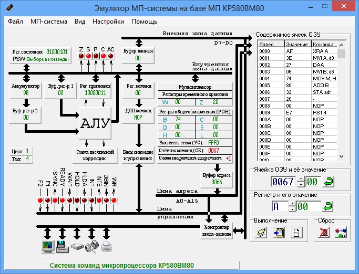The height and width of the screenshot is (274, 359).
Task: Click the colored shapes reset icon in Сброс
Action: pos(341,233)
